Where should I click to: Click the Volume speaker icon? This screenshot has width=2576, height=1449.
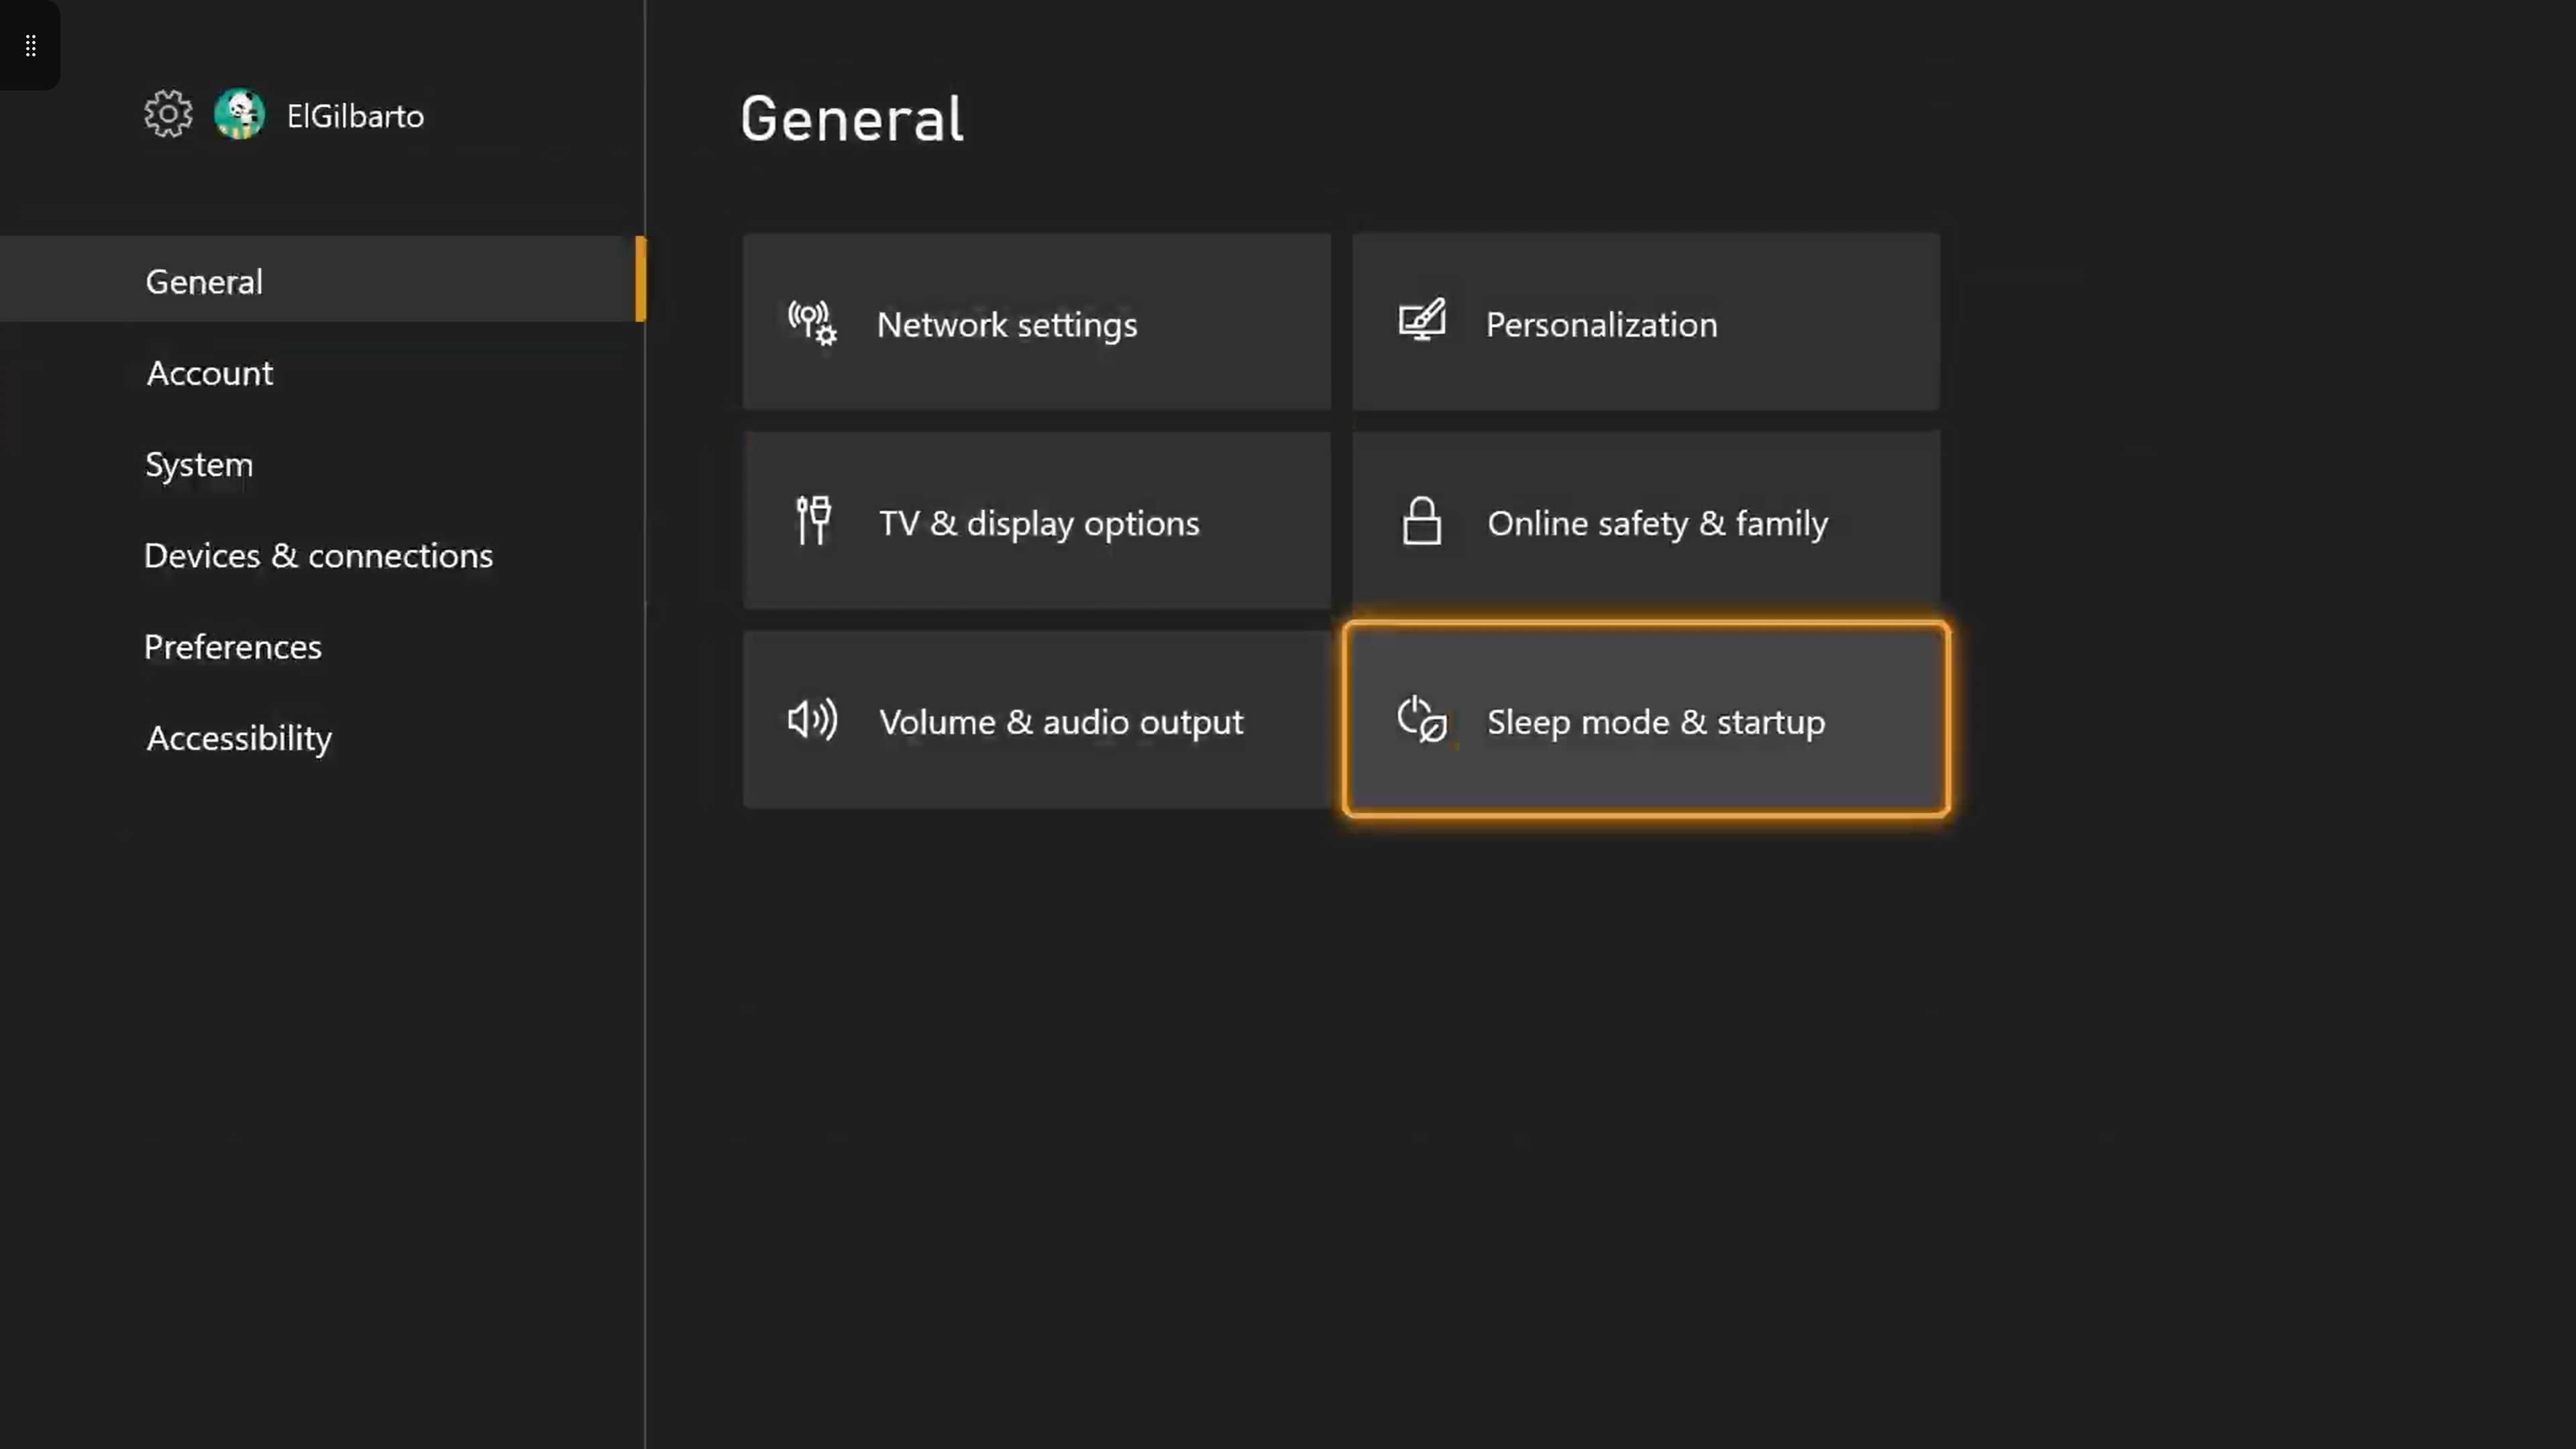pos(812,720)
